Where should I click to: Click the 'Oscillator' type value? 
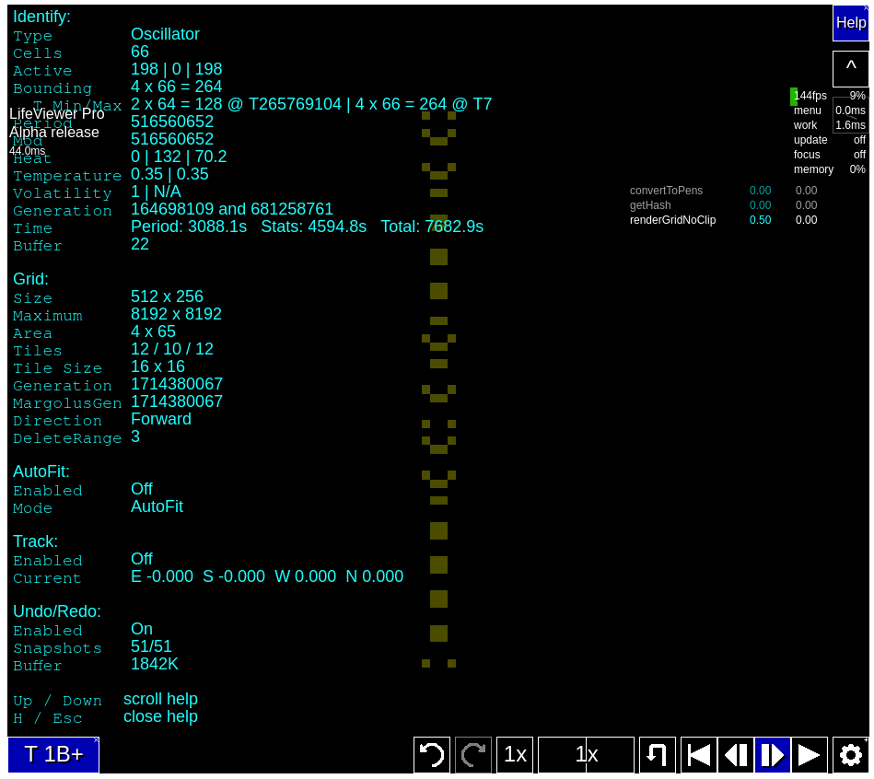pos(165,34)
